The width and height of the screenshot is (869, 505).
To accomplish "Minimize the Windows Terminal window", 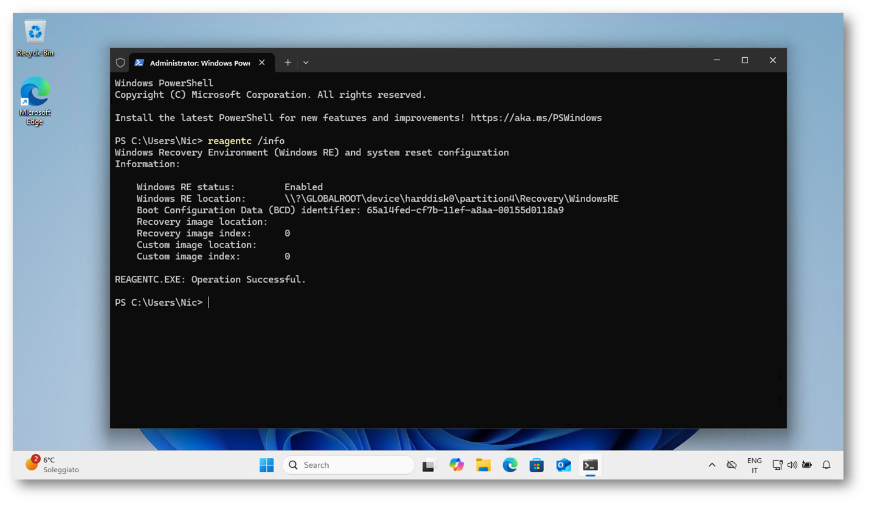I will (717, 60).
